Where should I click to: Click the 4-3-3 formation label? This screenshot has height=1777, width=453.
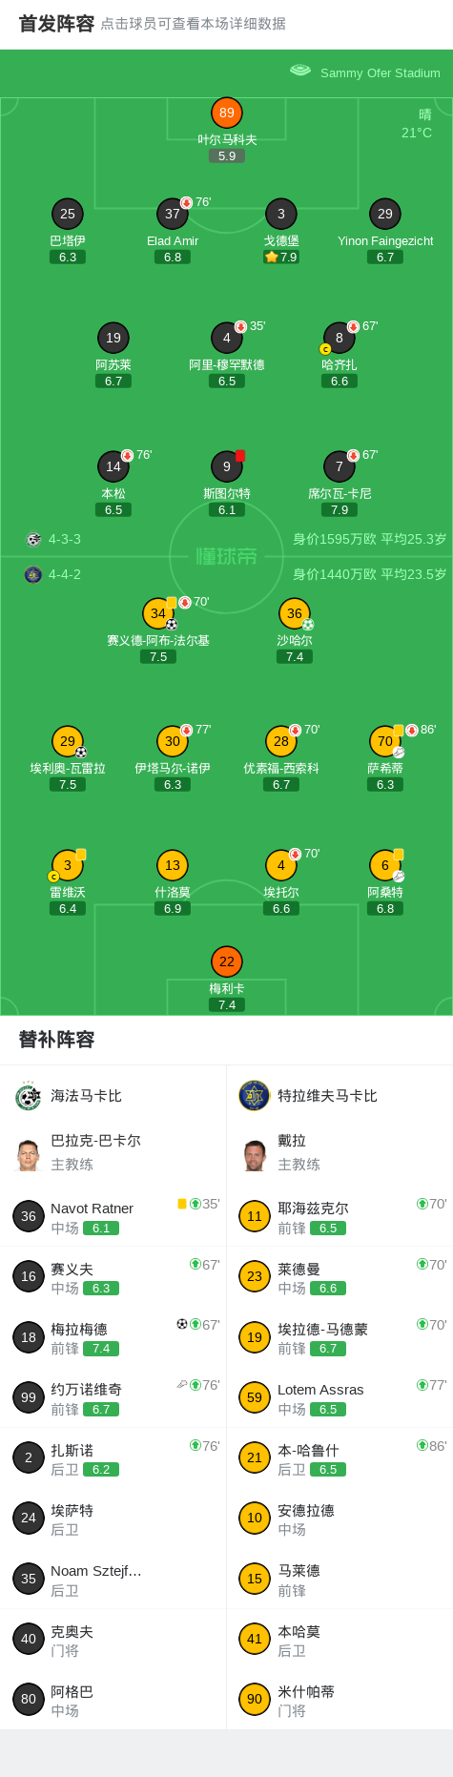[65, 539]
